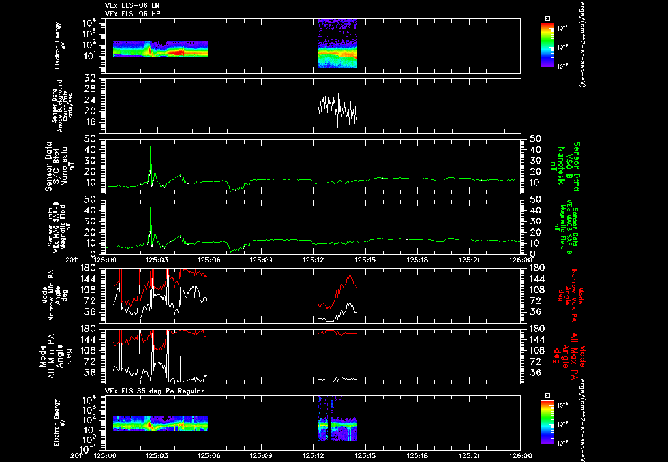Screen dimensions: 668x462
Task: Click the HR spectrogram block in top panel
Action: pos(337,43)
